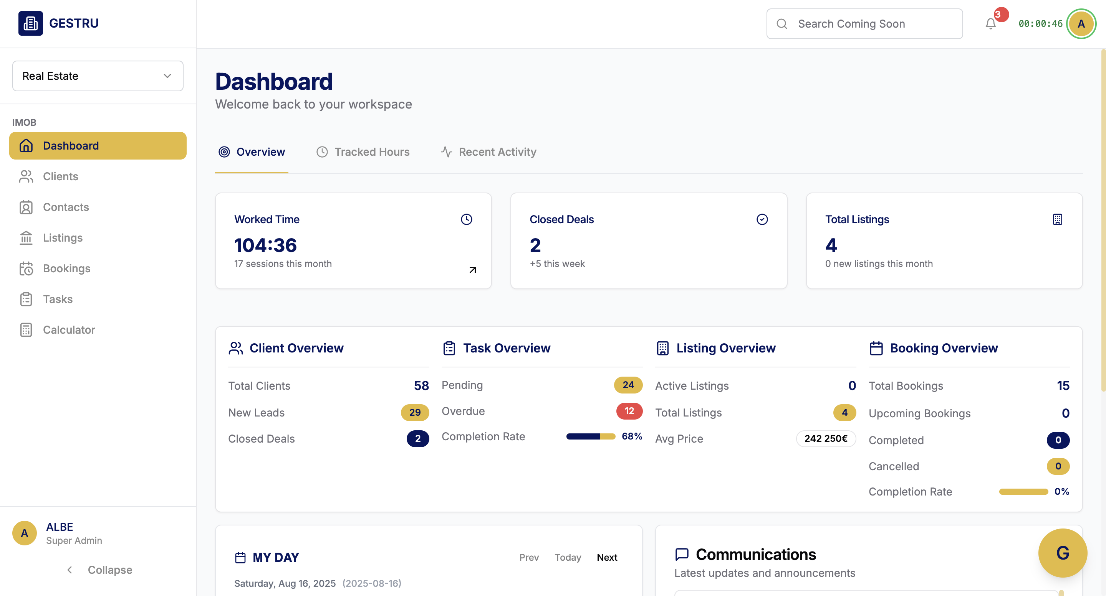This screenshot has height=596, width=1106.
Task: Click Today in the My Day panel
Action: click(x=568, y=557)
